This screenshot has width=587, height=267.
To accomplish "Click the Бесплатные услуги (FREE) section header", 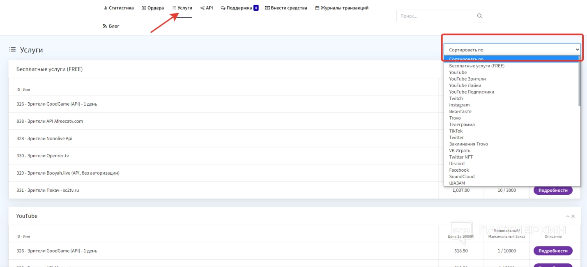I will (x=49, y=69).
